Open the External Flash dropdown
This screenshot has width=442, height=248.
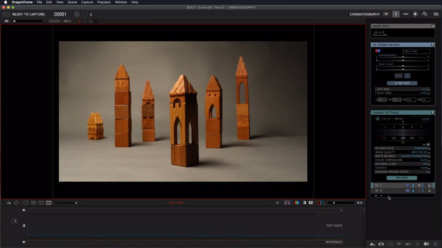point(402,164)
